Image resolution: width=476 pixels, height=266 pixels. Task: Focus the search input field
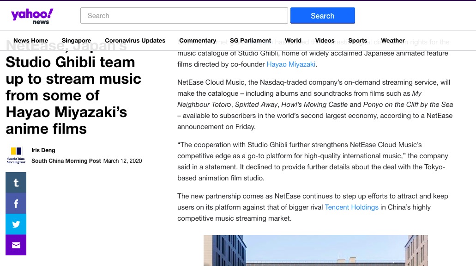point(184,16)
